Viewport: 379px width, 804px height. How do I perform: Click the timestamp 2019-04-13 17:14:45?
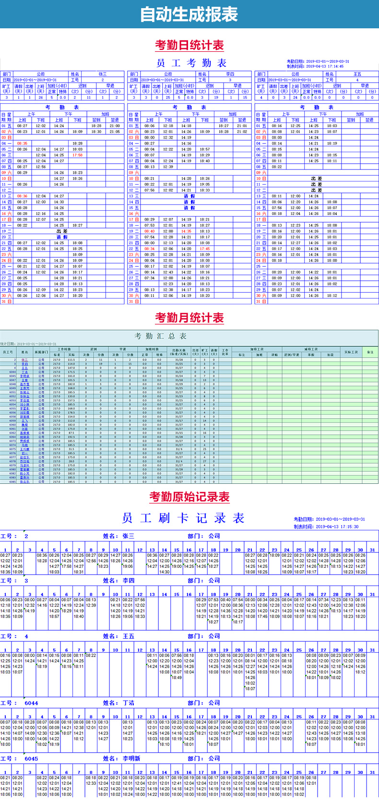coord(325,66)
